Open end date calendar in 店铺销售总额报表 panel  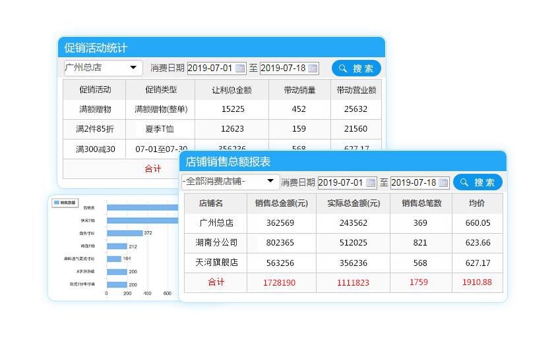[443, 183]
